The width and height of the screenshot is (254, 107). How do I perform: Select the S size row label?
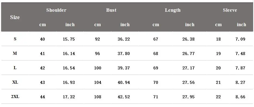tap(15, 39)
